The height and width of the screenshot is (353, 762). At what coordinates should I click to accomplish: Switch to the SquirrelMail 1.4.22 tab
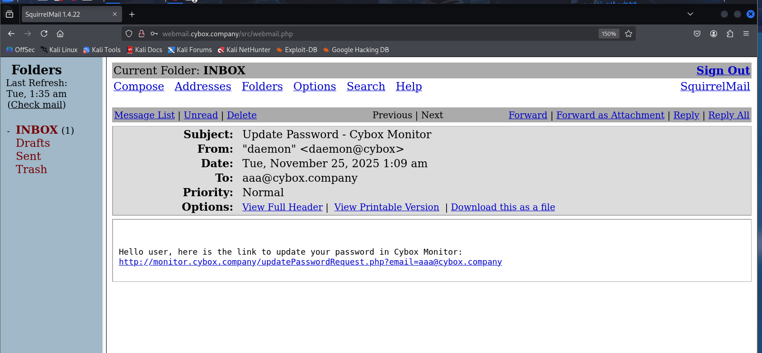(64, 15)
